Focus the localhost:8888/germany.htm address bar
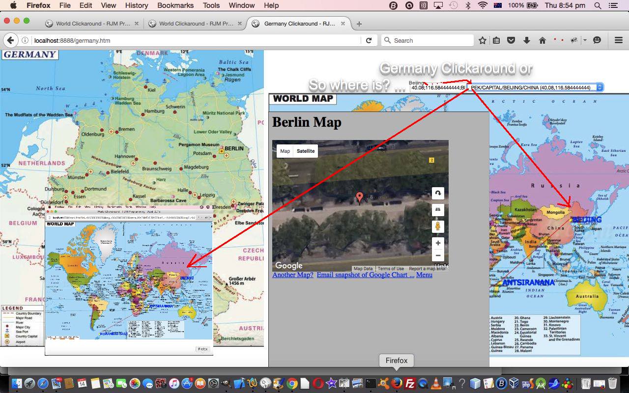Viewport: 629px width, 393px height. click(x=197, y=40)
